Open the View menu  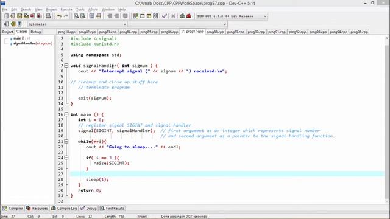pyautogui.click(x=38, y=10)
